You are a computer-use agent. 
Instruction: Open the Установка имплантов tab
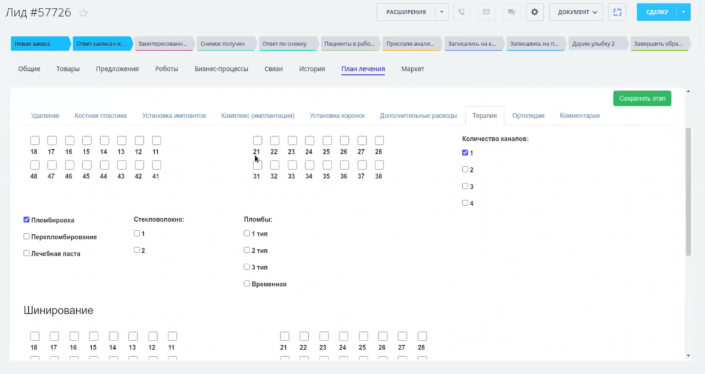[x=174, y=115]
